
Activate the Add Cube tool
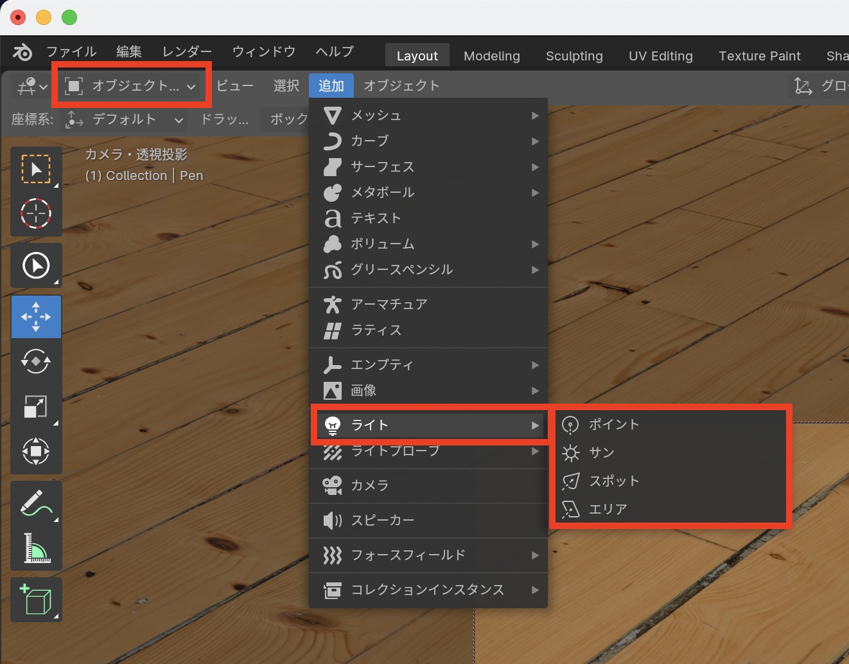36,599
